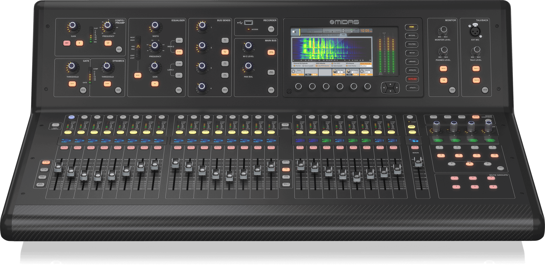Enable the Solo Priority checkbox under RTA Source
This screenshot has height=265, width=545.
[x=347, y=66]
